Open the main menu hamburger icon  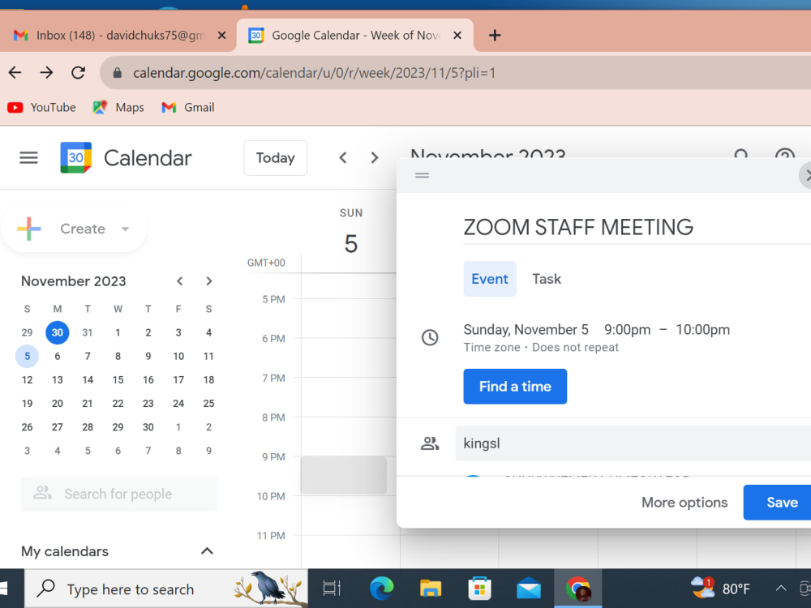coord(28,158)
